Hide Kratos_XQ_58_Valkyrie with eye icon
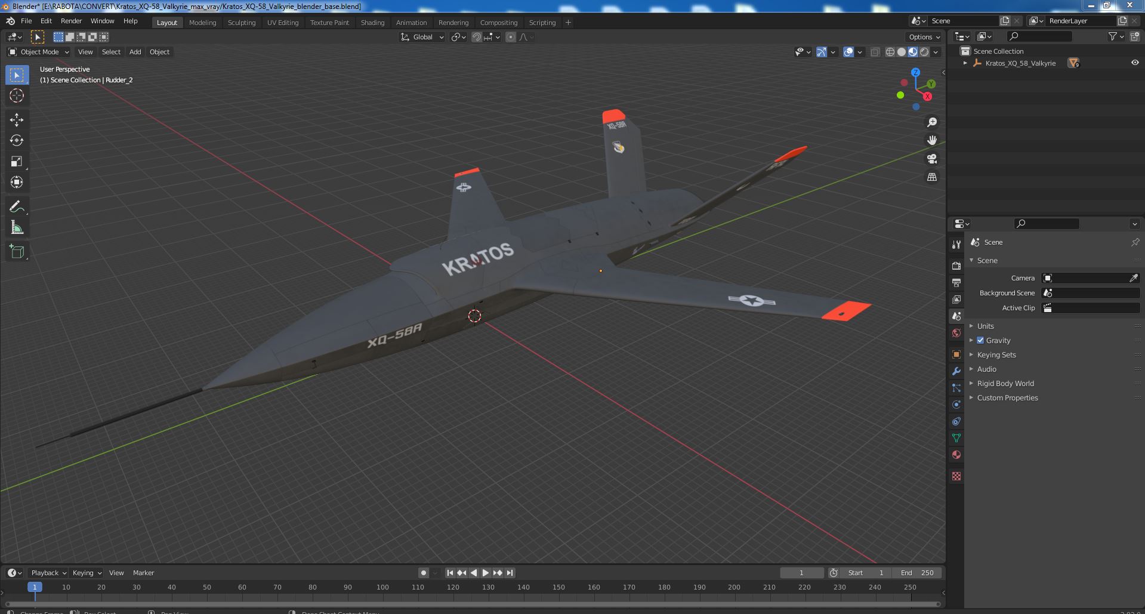Screen dimensions: 1145x614 click(1134, 63)
